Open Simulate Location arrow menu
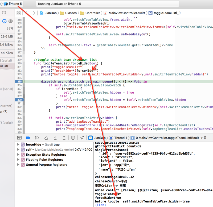 tap(82, 138)
